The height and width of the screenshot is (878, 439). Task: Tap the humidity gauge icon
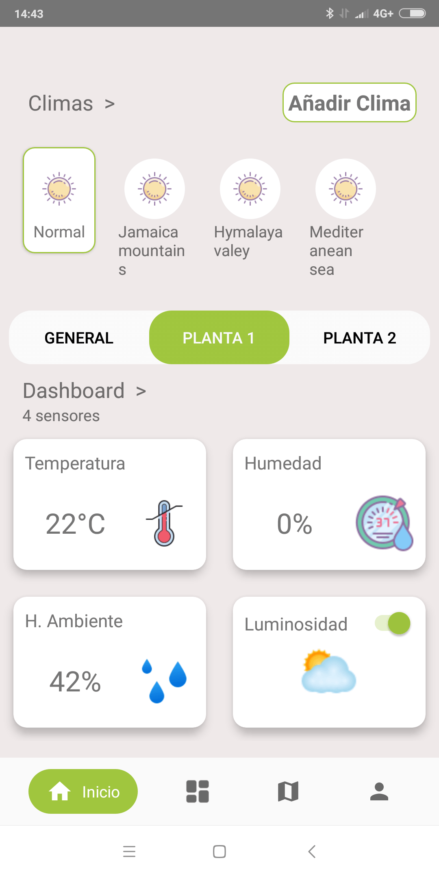click(x=384, y=523)
